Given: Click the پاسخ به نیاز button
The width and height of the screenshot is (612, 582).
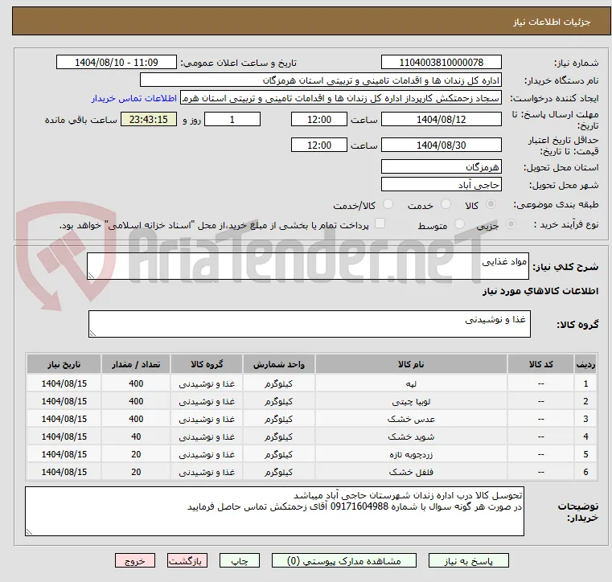Looking at the screenshot, I should [x=468, y=561].
